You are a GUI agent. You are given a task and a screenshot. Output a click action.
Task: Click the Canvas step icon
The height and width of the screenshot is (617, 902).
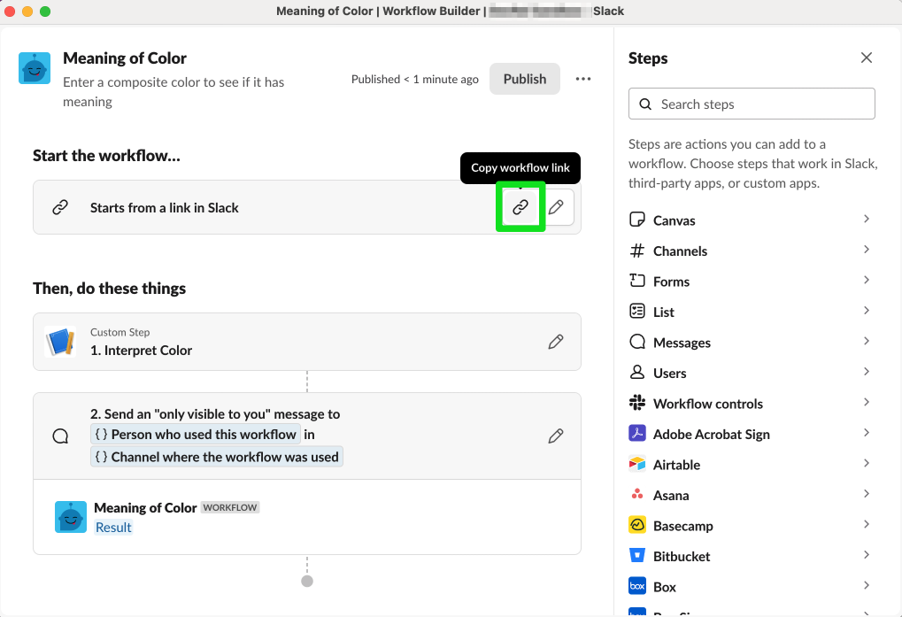point(637,220)
